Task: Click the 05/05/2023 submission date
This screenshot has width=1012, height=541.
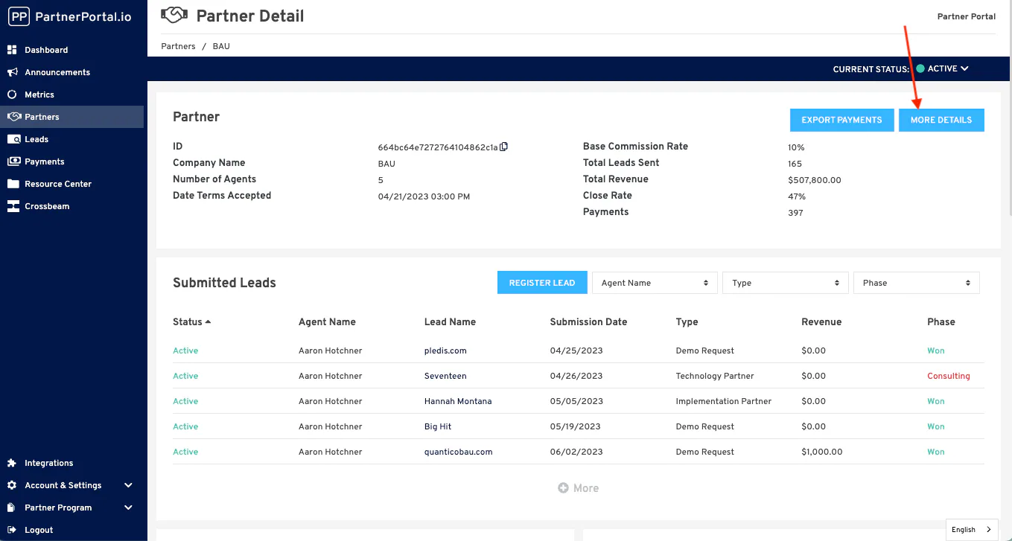Action: [x=576, y=401]
